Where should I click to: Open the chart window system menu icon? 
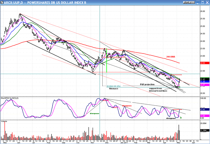(2, 2)
